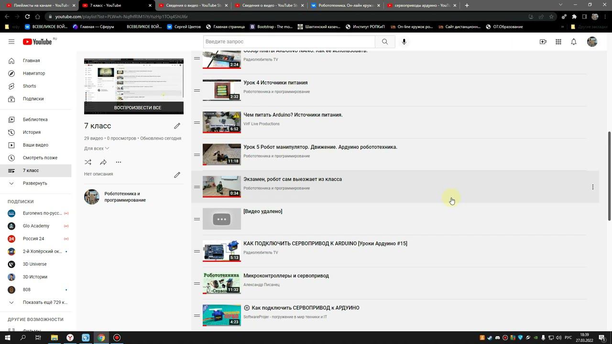
Task: Click the page vertical scrollbar
Action: point(609,176)
